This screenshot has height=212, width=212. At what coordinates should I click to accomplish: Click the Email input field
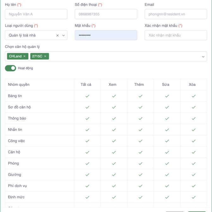pos(176,14)
